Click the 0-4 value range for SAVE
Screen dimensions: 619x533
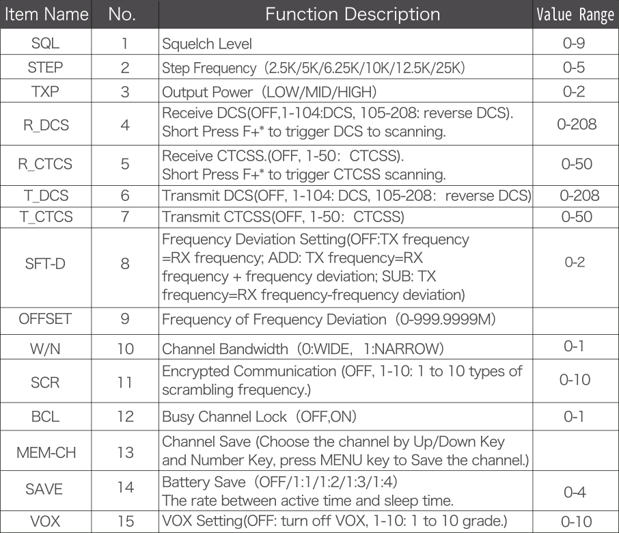[x=575, y=492]
